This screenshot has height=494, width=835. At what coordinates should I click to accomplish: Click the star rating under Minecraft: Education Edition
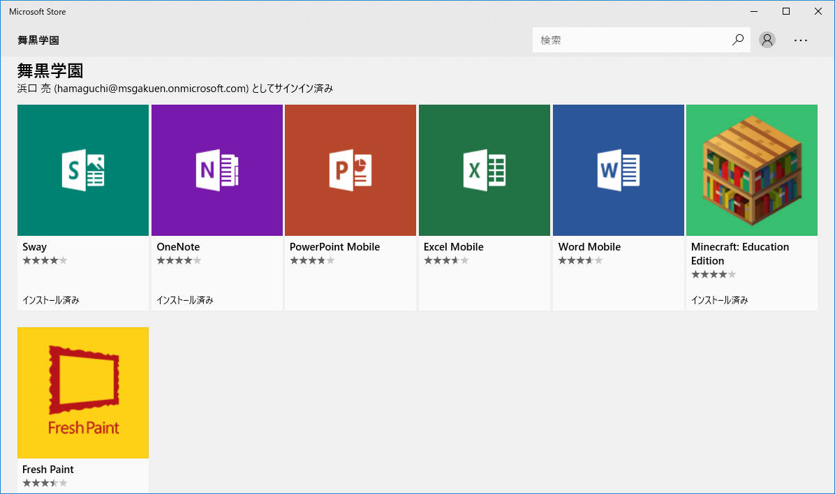point(714,274)
